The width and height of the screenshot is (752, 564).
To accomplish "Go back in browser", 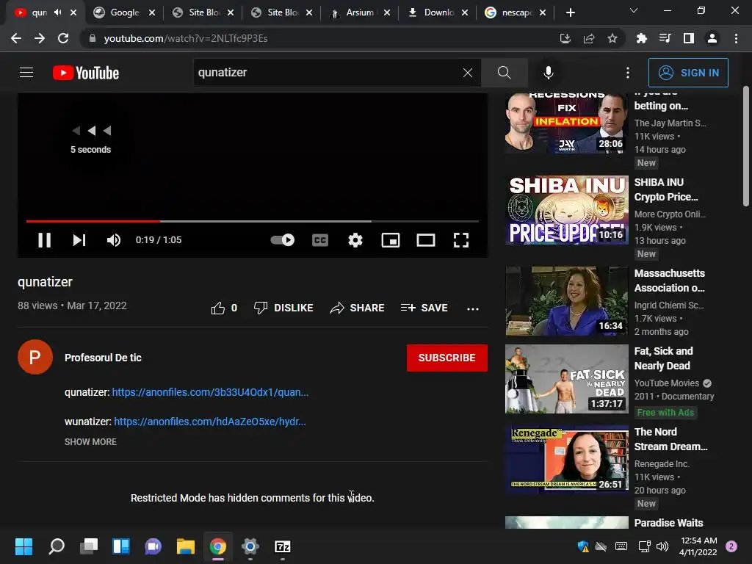I will click(16, 38).
